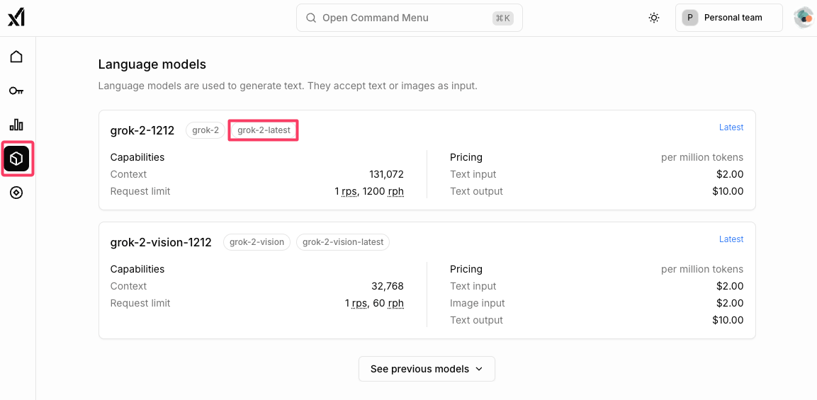Open the Home sidebar icon
This screenshot has height=400, width=817.
pos(16,57)
